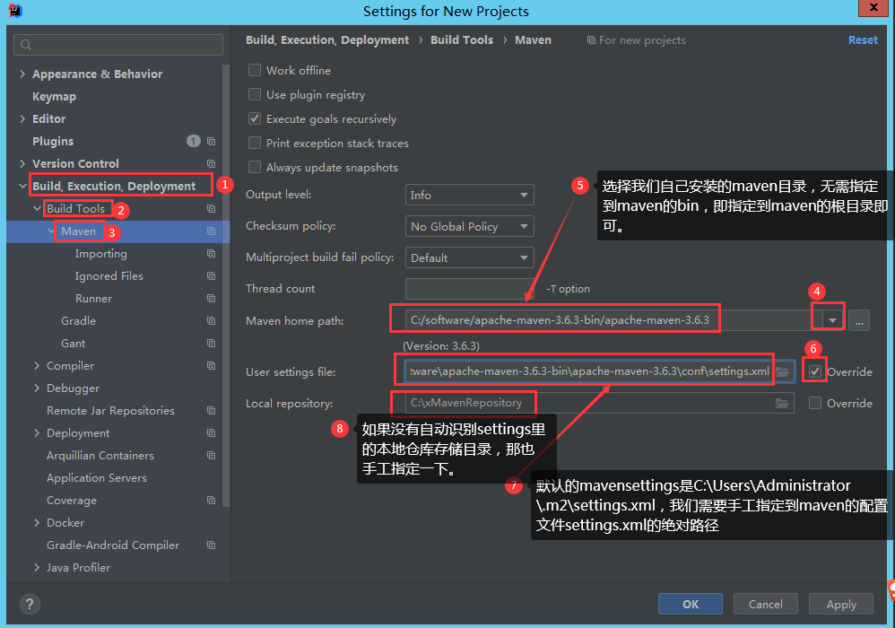
Task: Uncheck Execute goals recursively
Action: pyautogui.click(x=255, y=118)
